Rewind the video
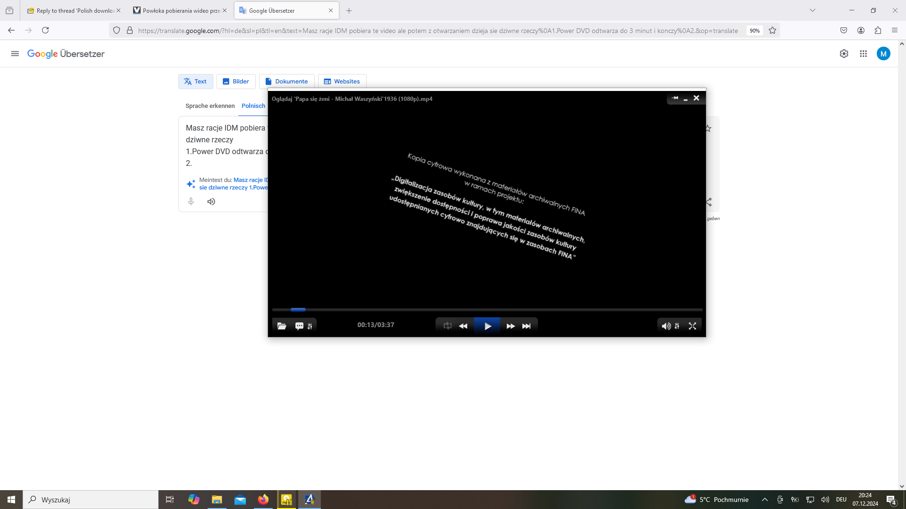Screen dimensions: 906x509 click(x=463, y=326)
